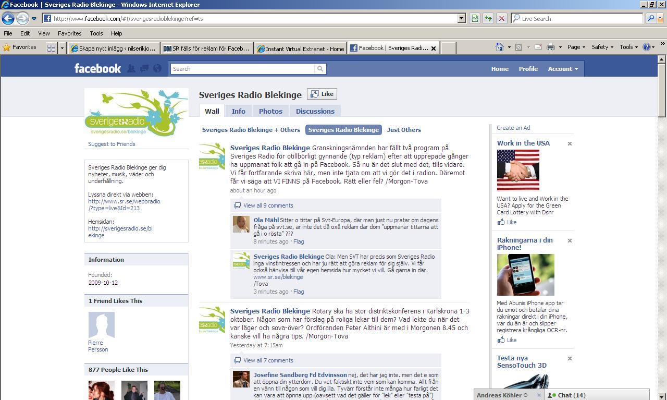Click the RSS feeds icon
Image resolution: width=667 pixels, height=400 pixels.
coord(518,47)
